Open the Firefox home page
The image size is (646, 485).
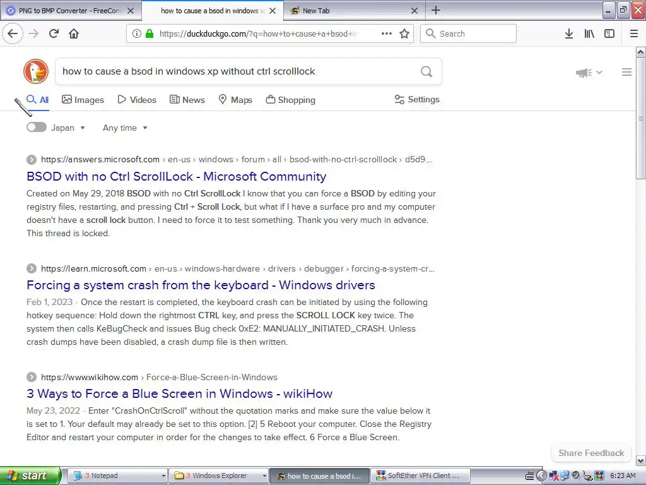coord(74,33)
